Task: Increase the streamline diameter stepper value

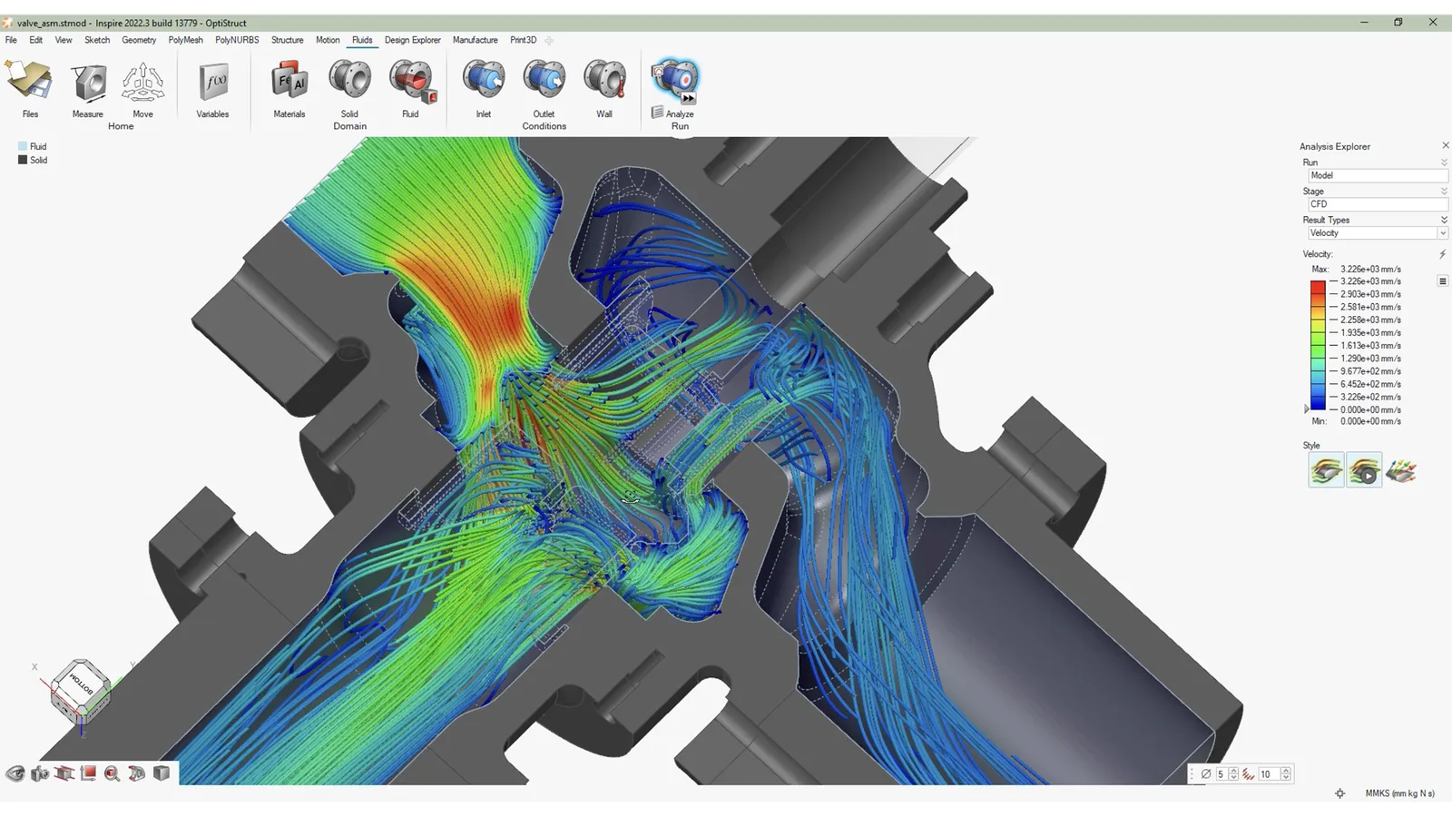Action: click(x=1233, y=771)
